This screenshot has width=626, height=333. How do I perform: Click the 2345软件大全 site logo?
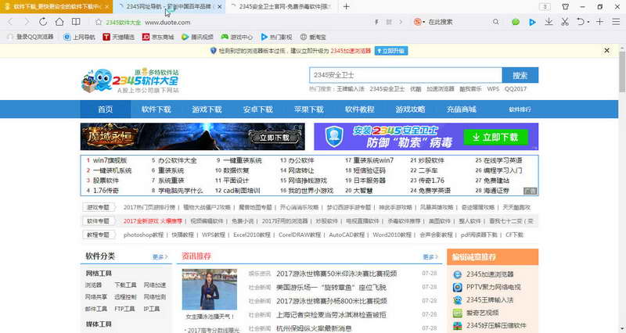coord(130,81)
